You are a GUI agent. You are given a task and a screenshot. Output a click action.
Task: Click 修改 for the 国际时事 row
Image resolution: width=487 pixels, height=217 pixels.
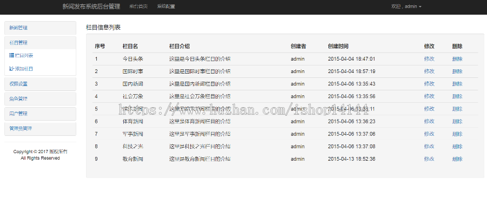pos(429,71)
